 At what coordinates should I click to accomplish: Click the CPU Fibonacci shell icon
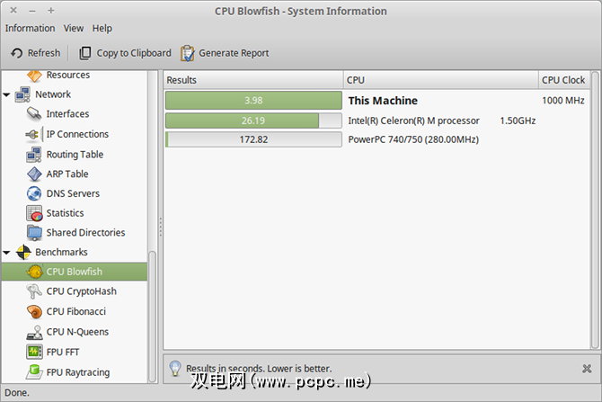(x=34, y=312)
